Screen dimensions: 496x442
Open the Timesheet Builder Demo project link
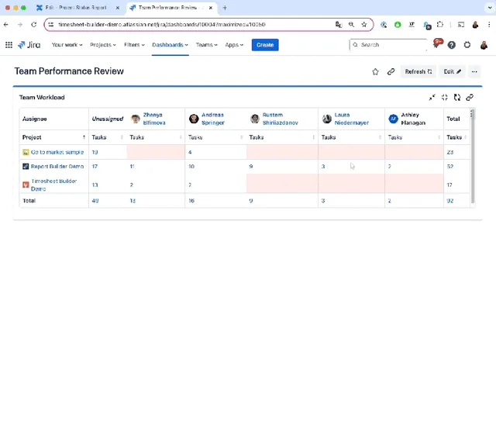coord(53,185)
